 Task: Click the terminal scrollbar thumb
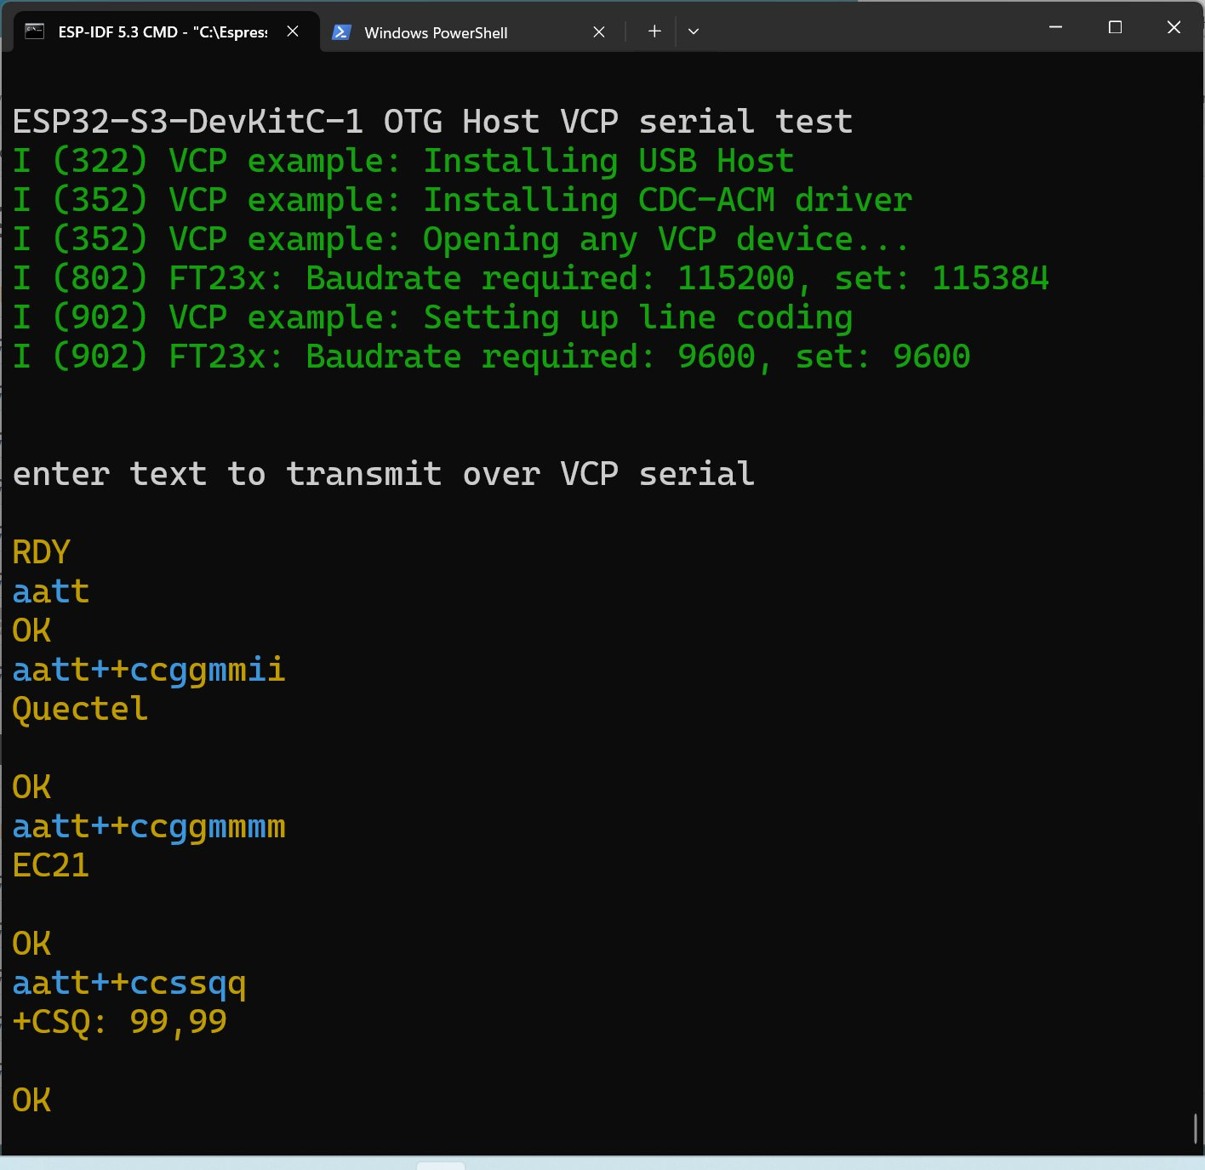point(1196,1128)
